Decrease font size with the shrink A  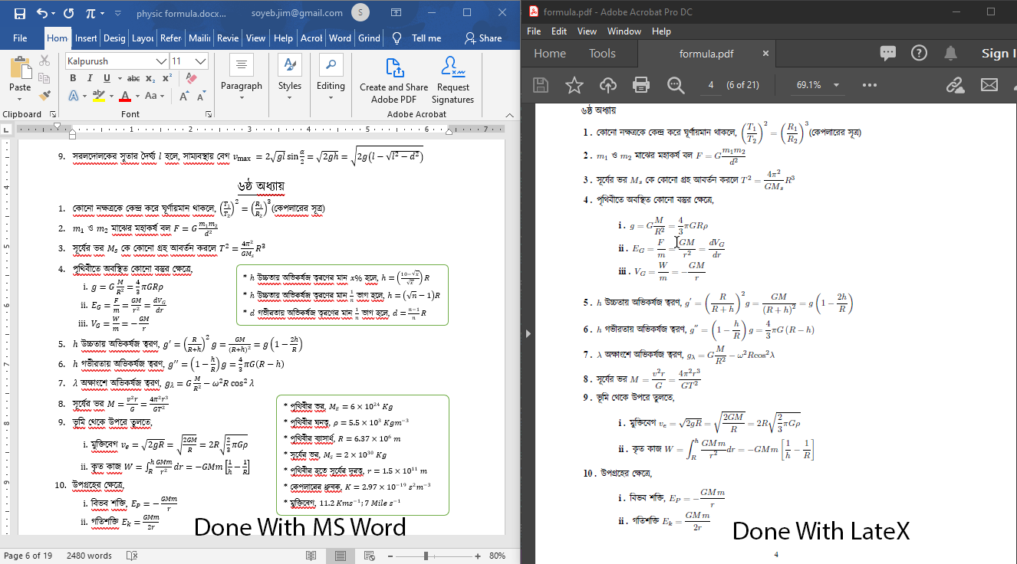click(202, 96)
